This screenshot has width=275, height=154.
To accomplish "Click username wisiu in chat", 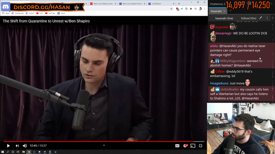I will pyautogui.click(x=214, y=46).
